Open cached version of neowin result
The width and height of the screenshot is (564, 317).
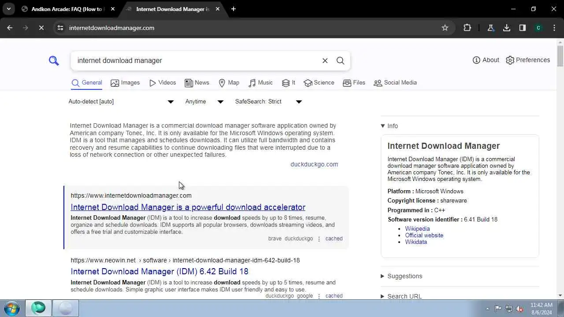334,296
